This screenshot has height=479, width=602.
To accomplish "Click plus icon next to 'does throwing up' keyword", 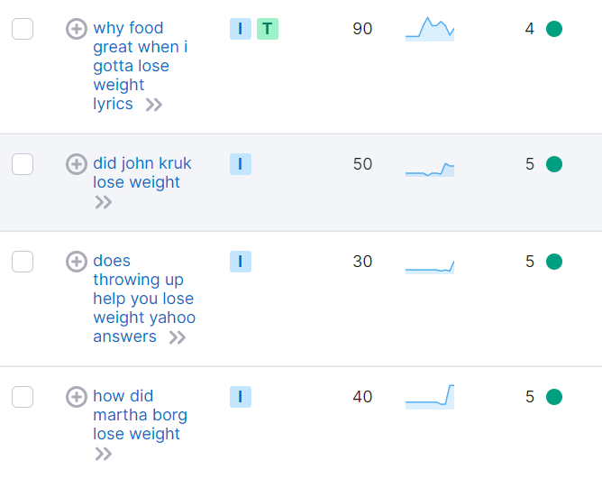I will (77, 262).
